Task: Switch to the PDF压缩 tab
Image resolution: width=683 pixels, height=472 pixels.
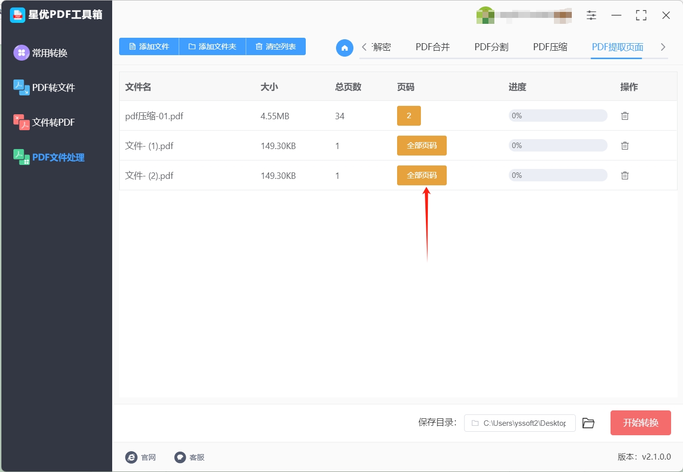Action: tap(550, 47)
